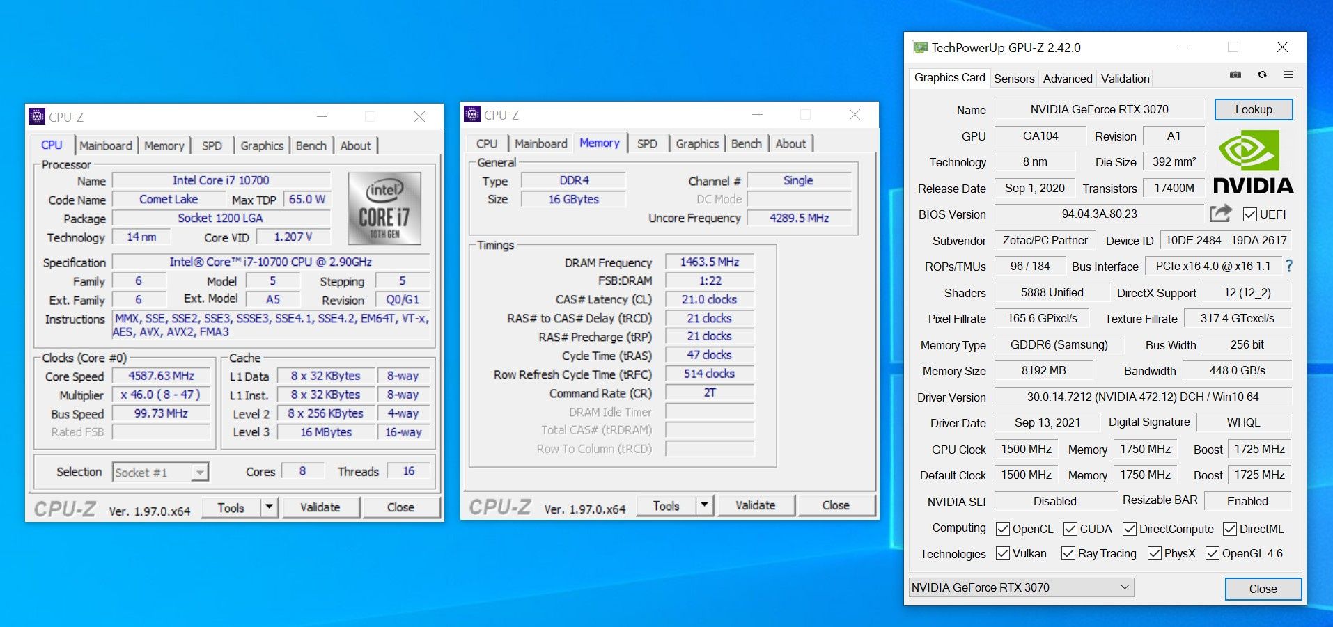
Task: Expand Tools arrow in CPU-Z processor window
Action: click(x=269, y=507)
